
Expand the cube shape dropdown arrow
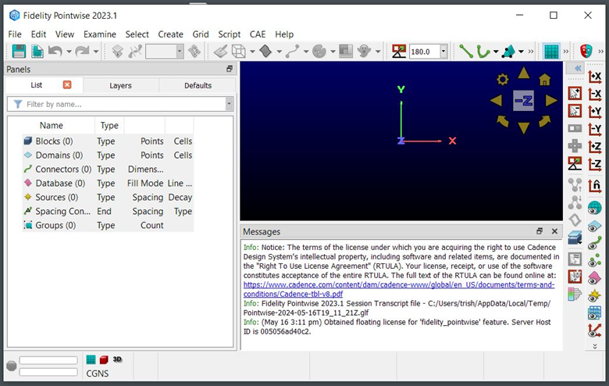pos(252,52)
